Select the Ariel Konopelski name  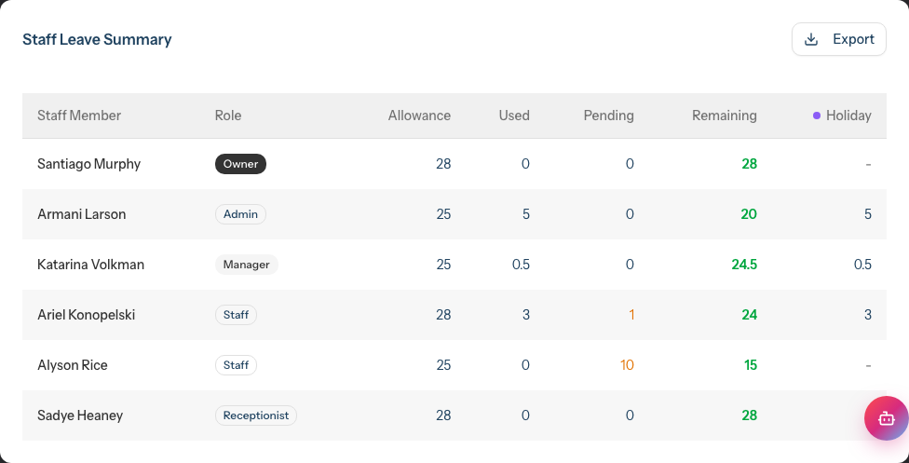tap(86, 315)
